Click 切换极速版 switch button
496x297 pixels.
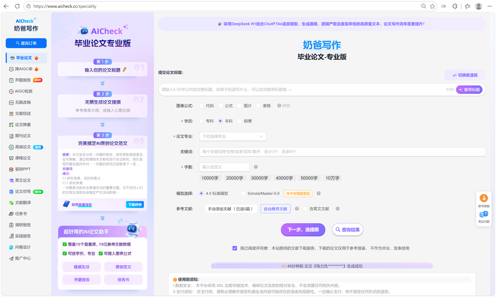(x=465, y=75)
